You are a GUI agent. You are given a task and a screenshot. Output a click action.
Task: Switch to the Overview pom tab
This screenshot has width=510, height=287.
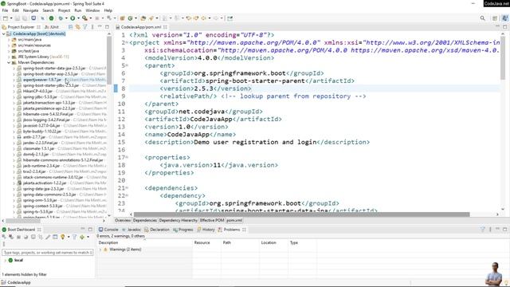pos(123,221)
